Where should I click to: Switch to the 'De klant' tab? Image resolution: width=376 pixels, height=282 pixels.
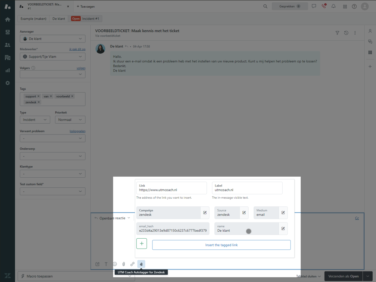[59, 19]
